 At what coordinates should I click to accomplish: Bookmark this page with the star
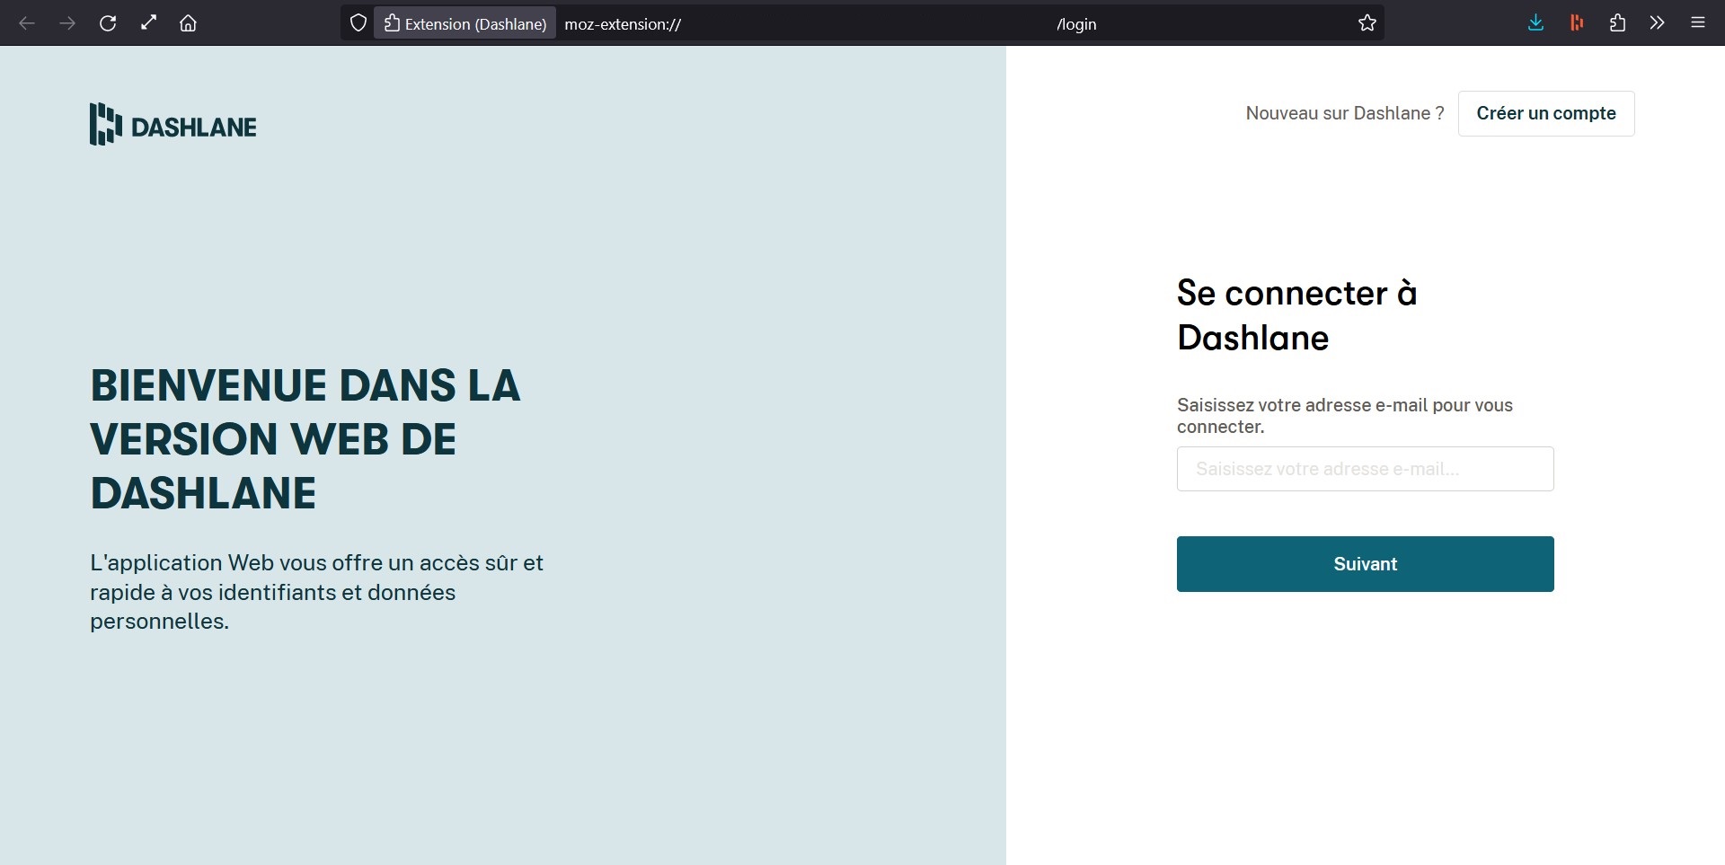pos(1367,23)
